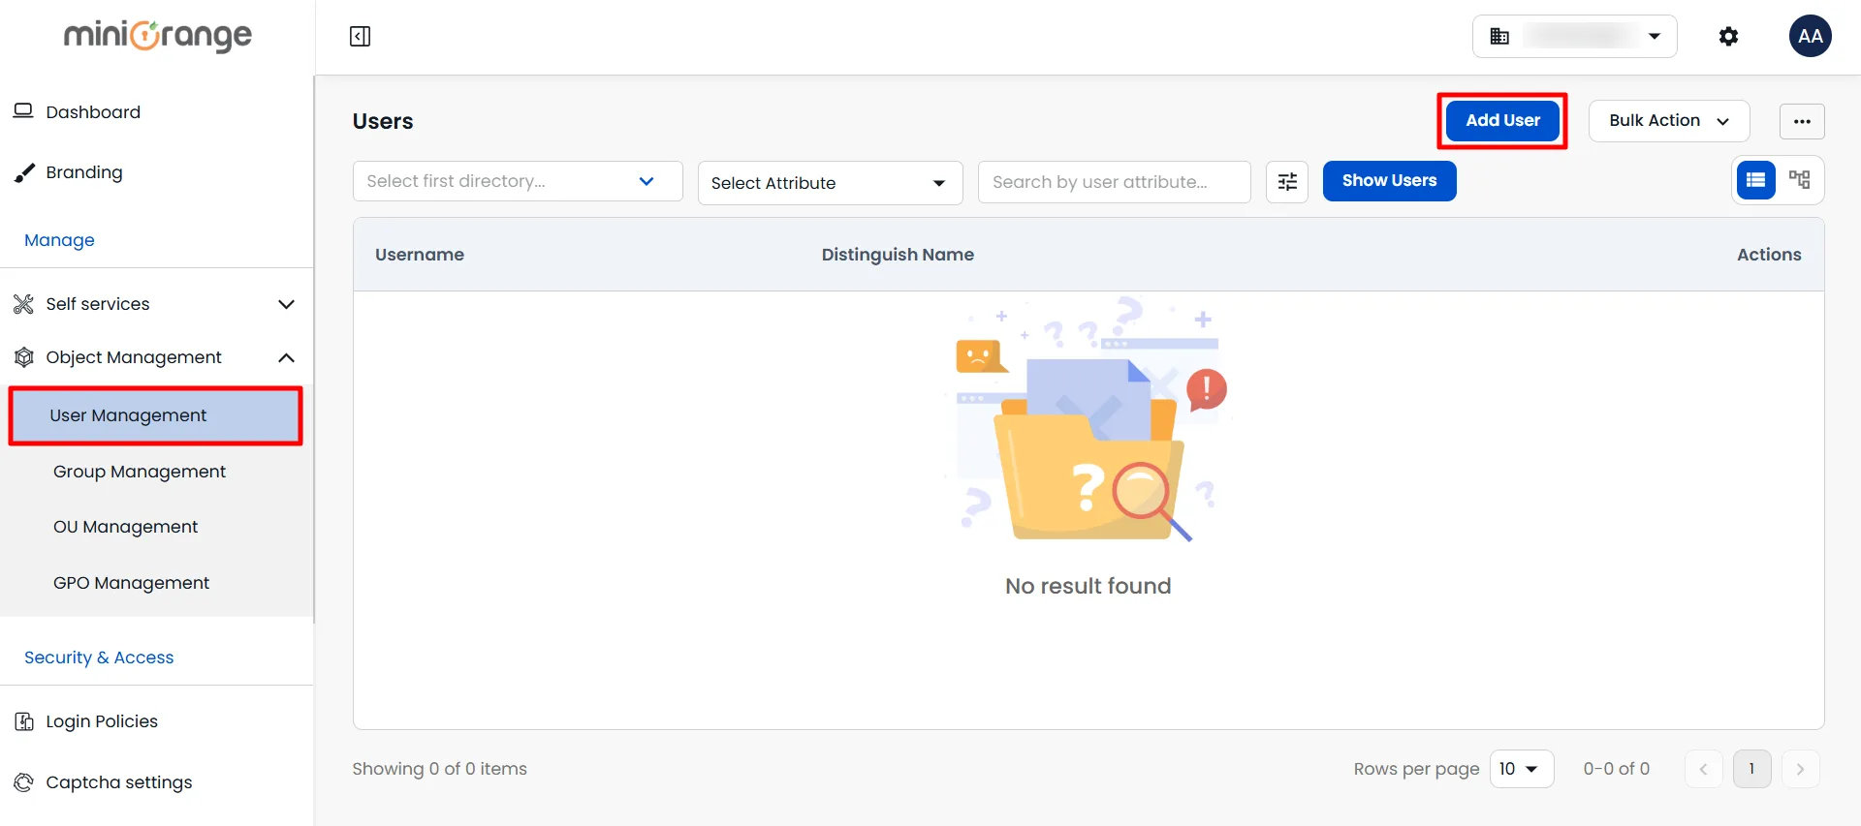Viewport: 1861px width, 826px height.
Task: Click the Add User button
Action: pyautogui.click(x=1502, y=121)
